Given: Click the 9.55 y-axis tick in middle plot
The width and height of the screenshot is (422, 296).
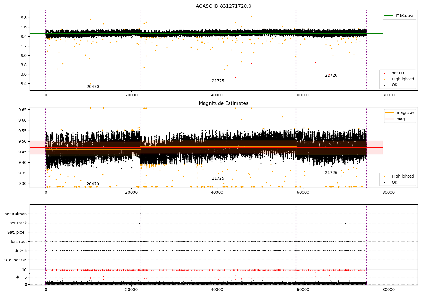Looking at the screenshot, I should [x=23, y=131].
